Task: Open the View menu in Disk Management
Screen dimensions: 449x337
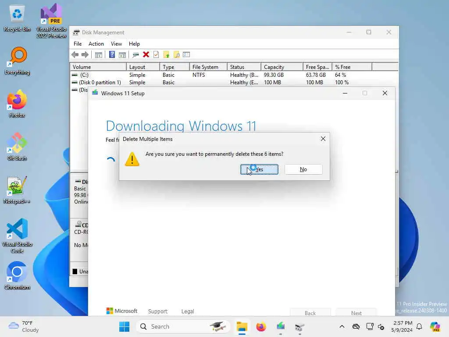Action: [x=116, y=44]
